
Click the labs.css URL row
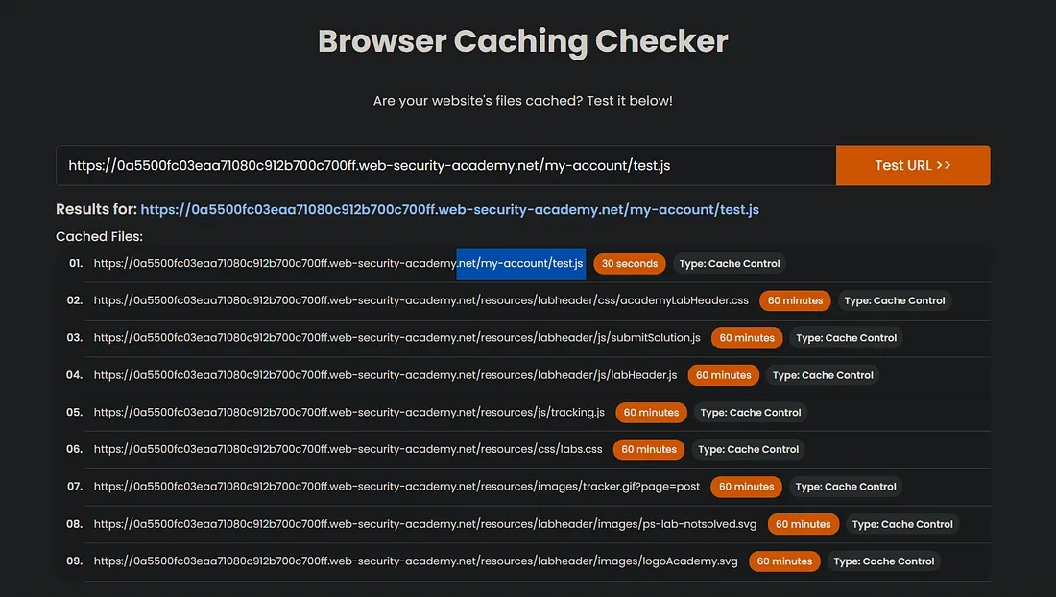pos(348,449)
